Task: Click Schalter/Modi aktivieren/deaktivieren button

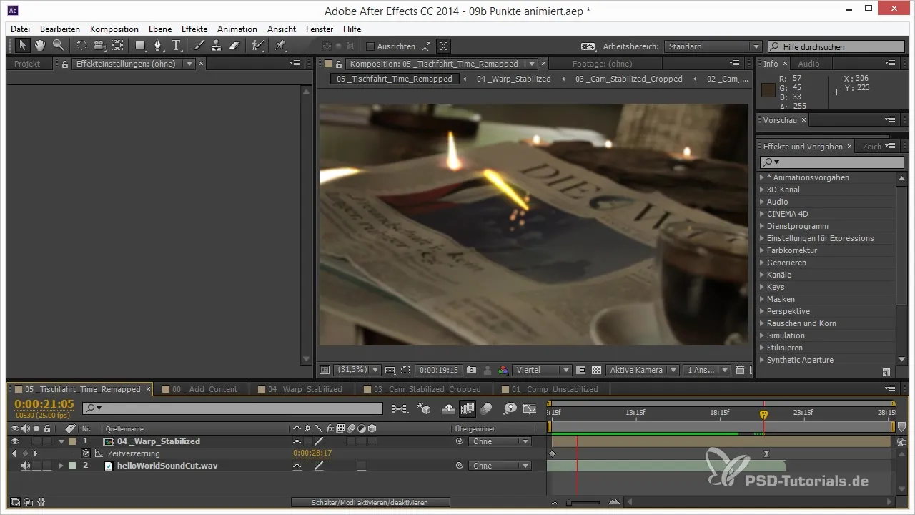Action: pyautogui.click(x=370, y=503)
